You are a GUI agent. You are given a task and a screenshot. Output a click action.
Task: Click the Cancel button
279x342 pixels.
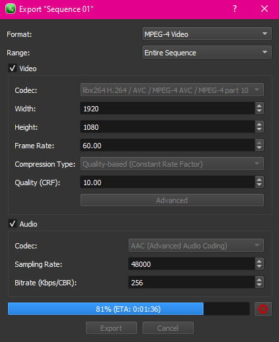(x=168, y=328)
